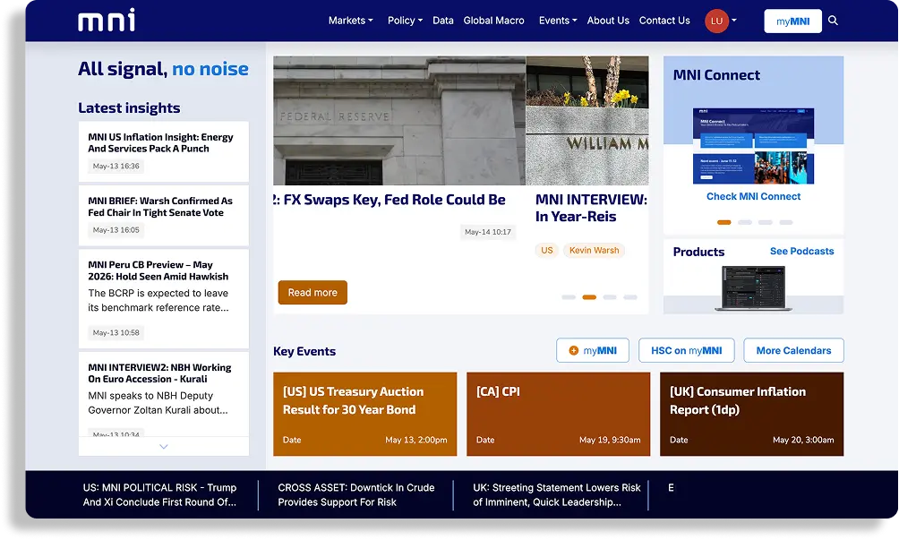The width and height of the screenshot is (899, 540).
Task: Go to the Data page
Action: tap(442, 21)
